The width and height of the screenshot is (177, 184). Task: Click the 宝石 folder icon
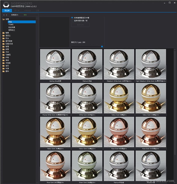(x=4, y=66)
